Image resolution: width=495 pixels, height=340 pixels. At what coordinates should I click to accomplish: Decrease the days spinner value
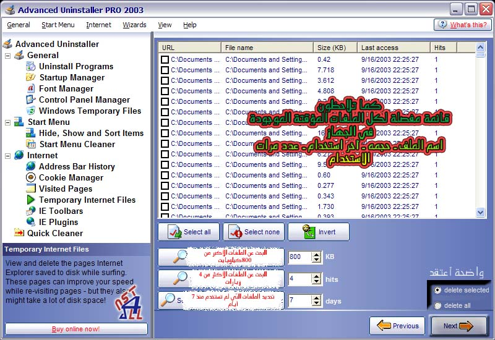pos(316,304)
